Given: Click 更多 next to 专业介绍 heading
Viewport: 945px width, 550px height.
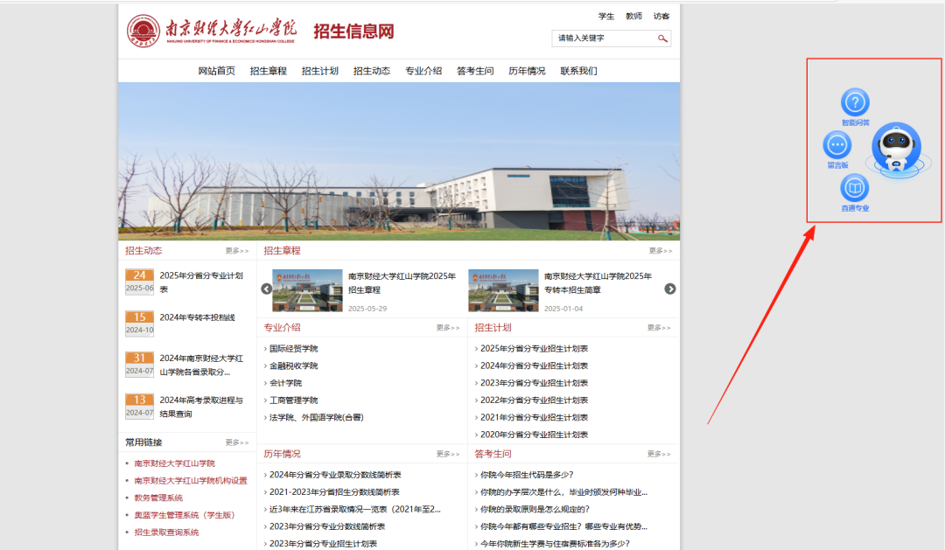Looking at the screenshot, I should [448, 328].
